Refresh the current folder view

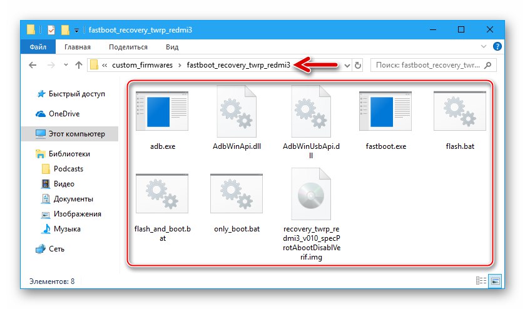point(358,65)
